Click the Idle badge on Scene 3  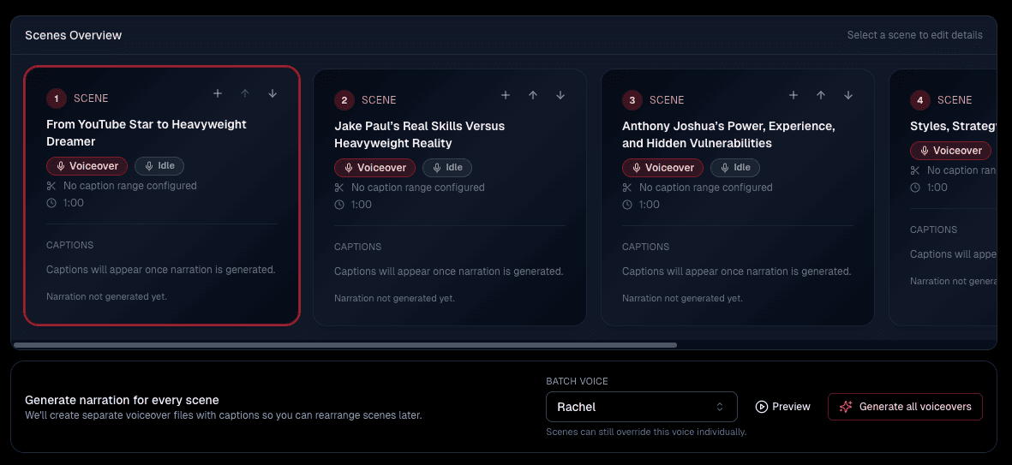tap(735, 168)
